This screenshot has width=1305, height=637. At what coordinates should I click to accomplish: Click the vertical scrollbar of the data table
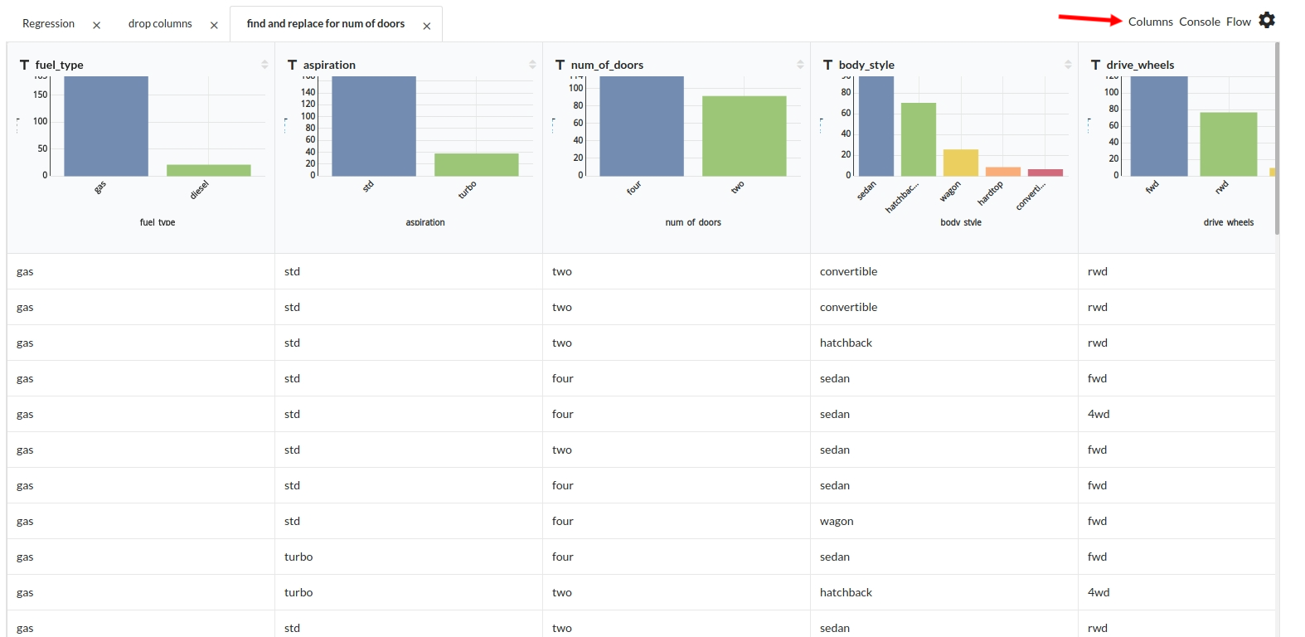1278,139
